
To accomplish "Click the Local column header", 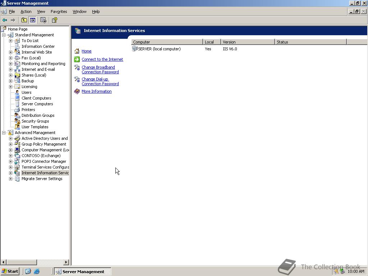I will pos(212,42).
